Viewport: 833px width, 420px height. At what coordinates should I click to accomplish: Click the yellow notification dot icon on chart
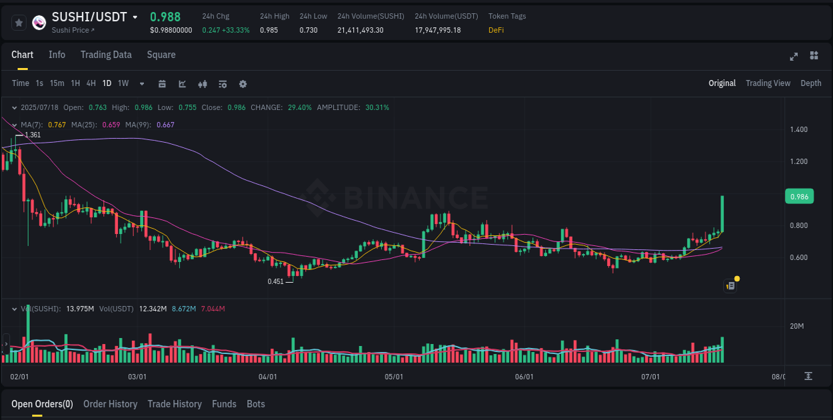click(x=737, y=277)
